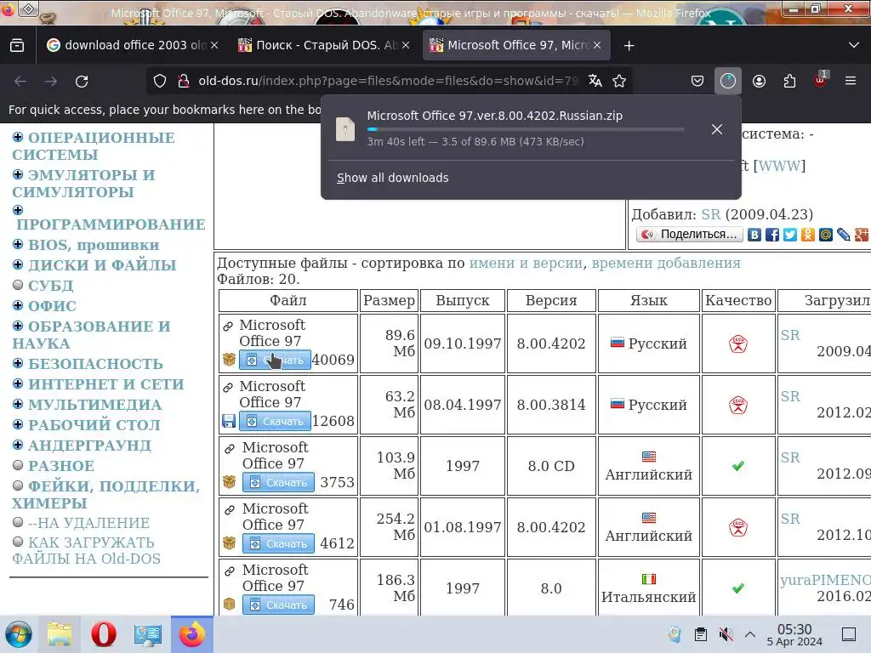
Task: Reload the current page
Action: point(82,81)
